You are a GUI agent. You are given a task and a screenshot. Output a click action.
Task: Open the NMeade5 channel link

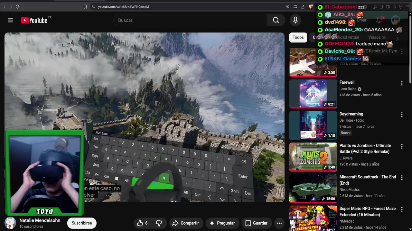(x=347, y=221)
